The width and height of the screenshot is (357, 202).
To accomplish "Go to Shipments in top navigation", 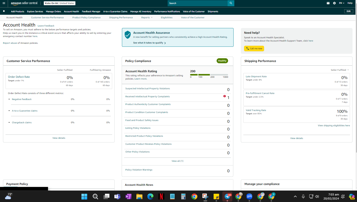I will (213, 11).
